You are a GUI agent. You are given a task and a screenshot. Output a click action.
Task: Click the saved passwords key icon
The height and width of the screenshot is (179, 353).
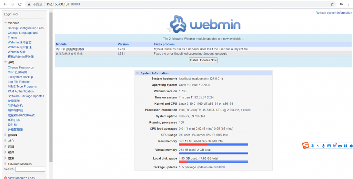[342, 4]
